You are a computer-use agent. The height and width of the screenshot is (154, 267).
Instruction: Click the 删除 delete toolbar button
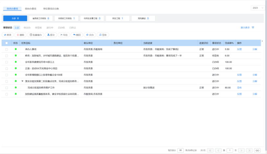[x=20, y=35]
